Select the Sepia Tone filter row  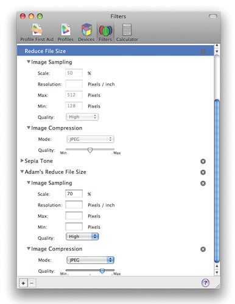115,161
